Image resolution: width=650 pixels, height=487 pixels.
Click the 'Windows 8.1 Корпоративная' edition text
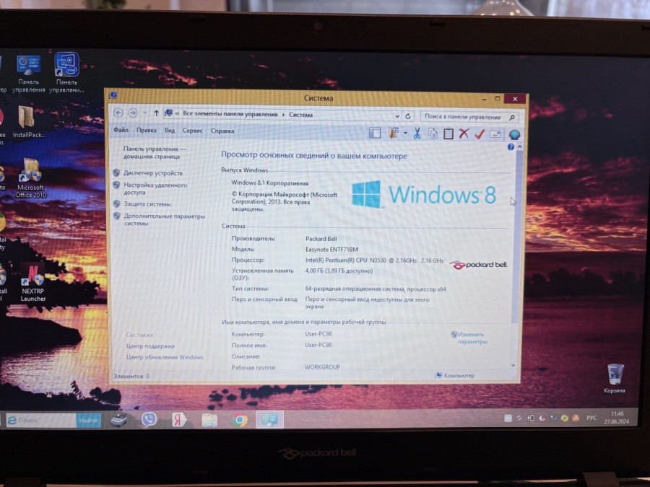tap(270, 183)
